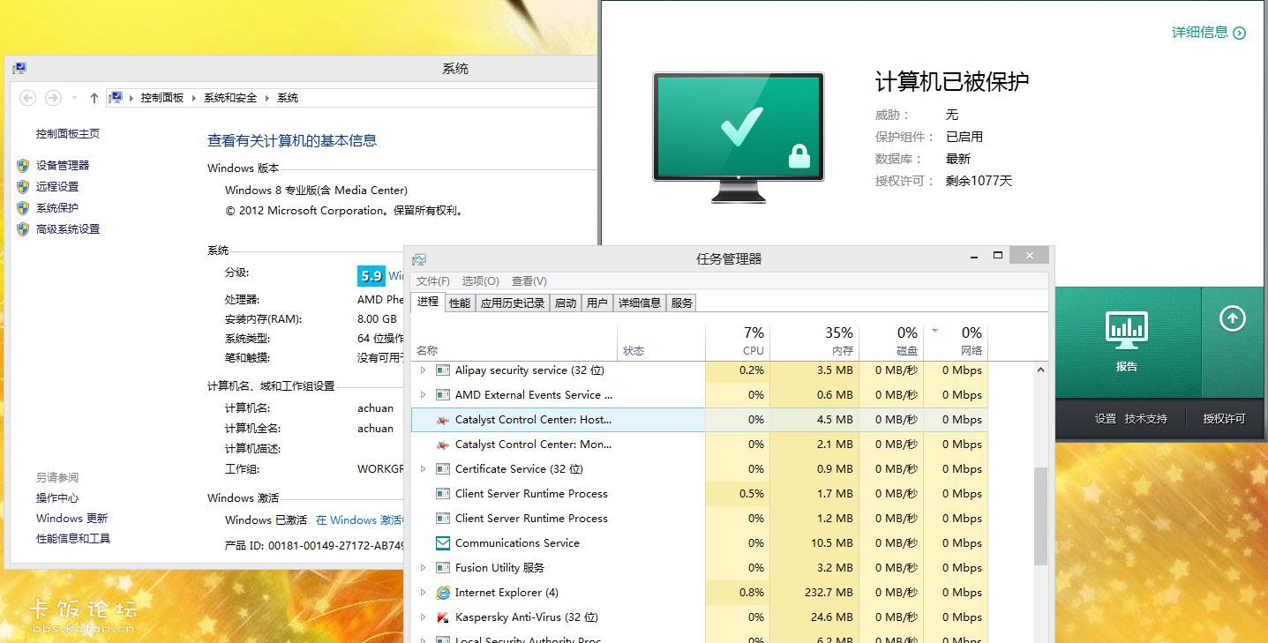Expand Control Panel breadcrumb arrow
1268x643 pixels.
pos(194,98)
